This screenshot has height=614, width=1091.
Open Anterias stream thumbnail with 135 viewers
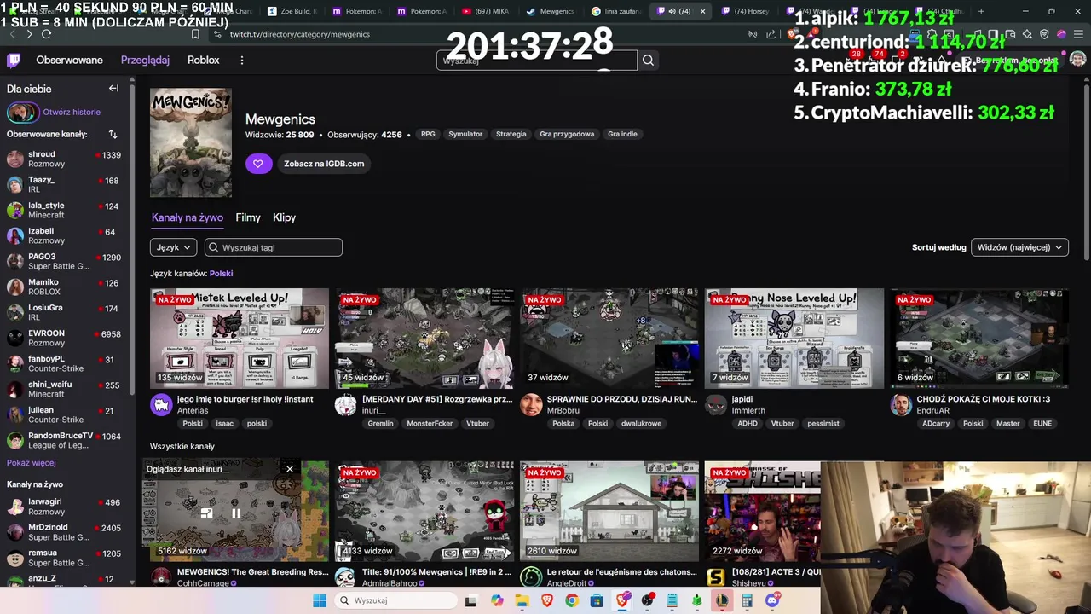click(x=240, y=339)
